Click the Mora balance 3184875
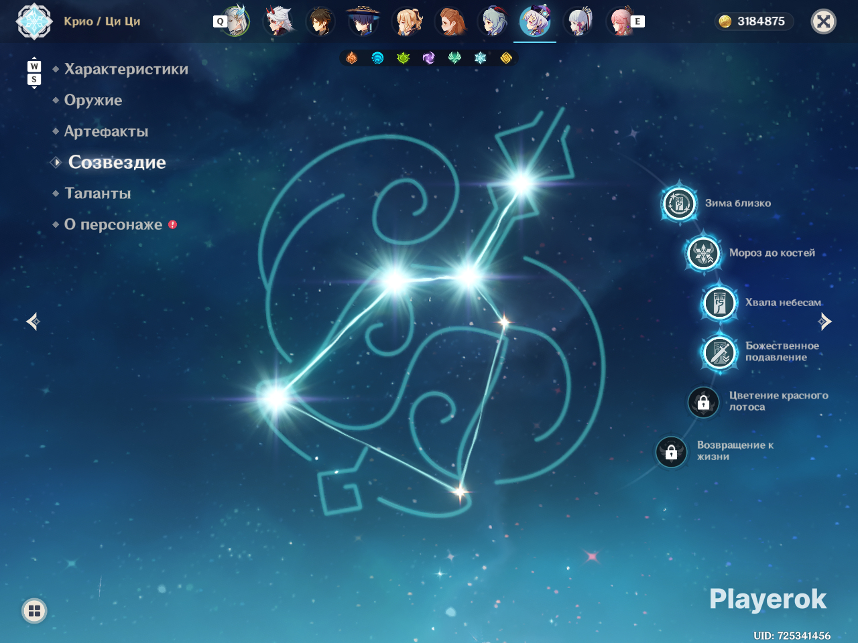 [754, 21]
